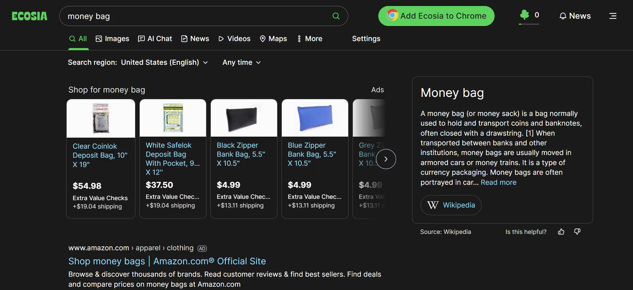Click Clear Coinlok bag product image

tap(101, 118)
